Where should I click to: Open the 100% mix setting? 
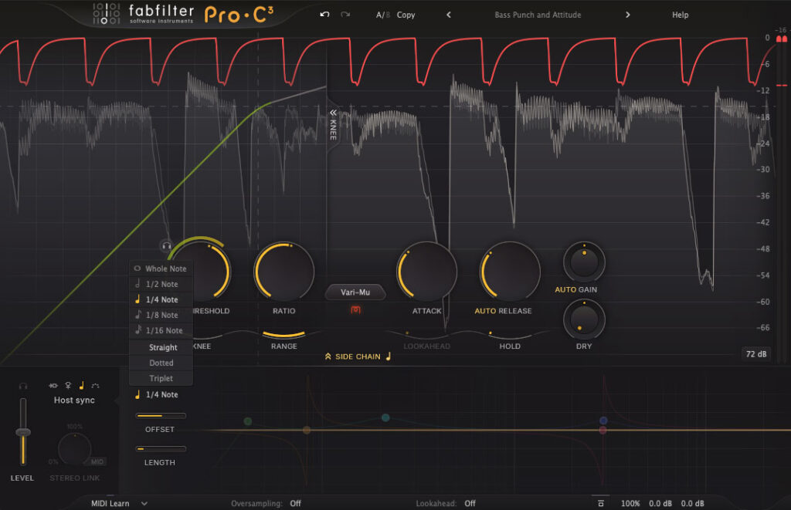(x=630, y=503)
